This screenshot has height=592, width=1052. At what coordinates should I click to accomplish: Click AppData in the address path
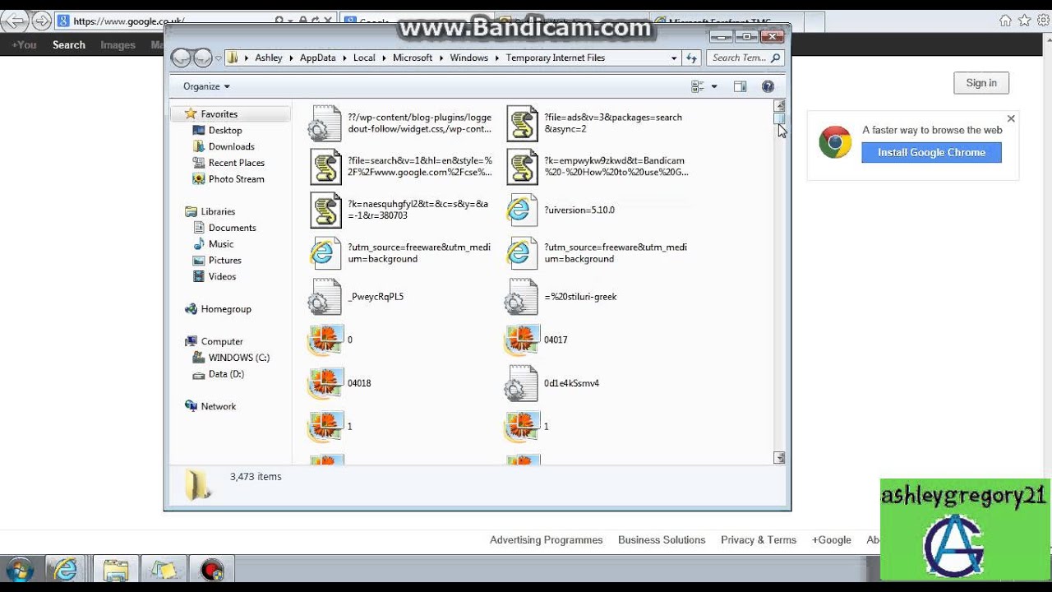(318, 58)
